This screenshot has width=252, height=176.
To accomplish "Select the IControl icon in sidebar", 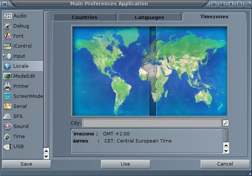I will [x=7, y=46].
